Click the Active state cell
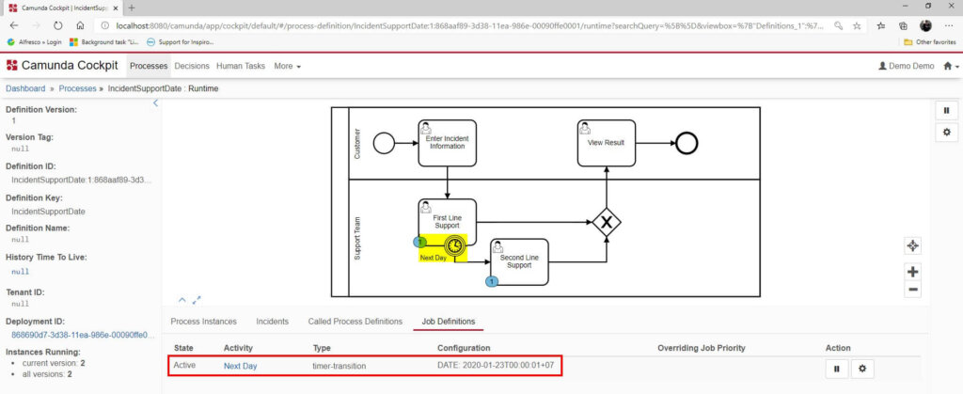963x394 pixels. [184, 367]
